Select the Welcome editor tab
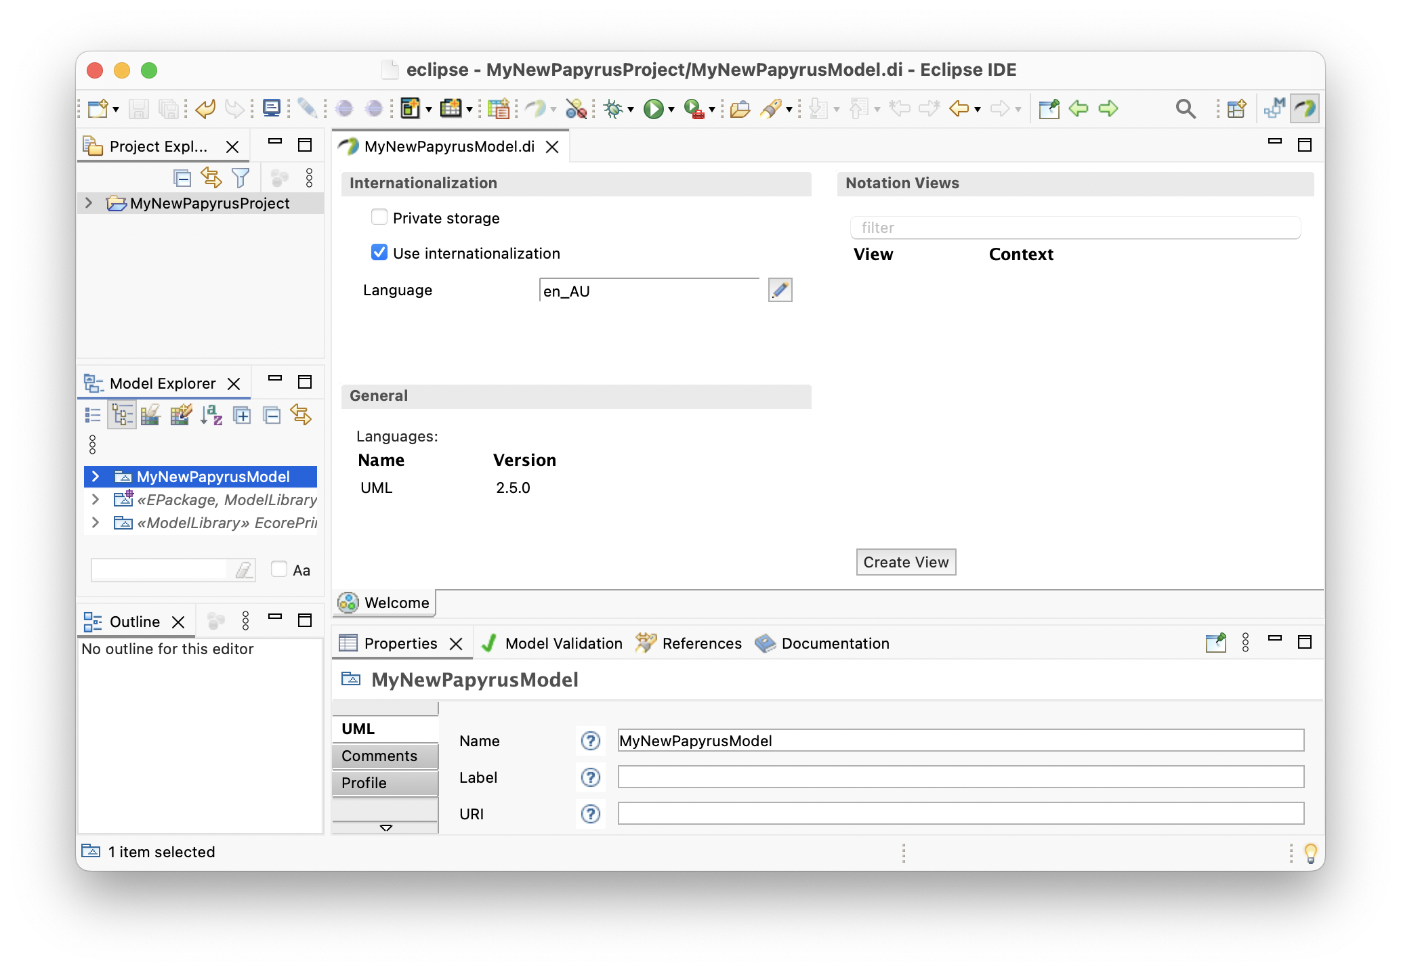The width and height of the screenshot is (1401, 971). point(385,603)
